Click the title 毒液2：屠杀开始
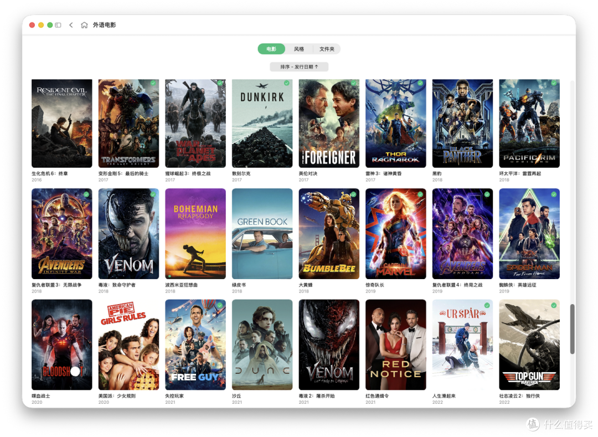The width and height of the screenshot is (598, 437). point(317,396)
